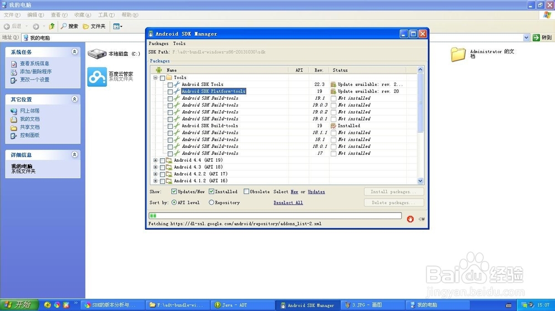Expand the Android 4.3 (API 18) node

point(155,167)
